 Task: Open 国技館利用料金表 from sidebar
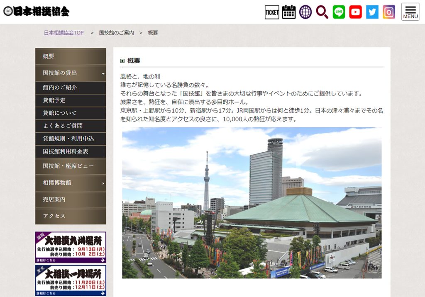click(x=71, y=151)
